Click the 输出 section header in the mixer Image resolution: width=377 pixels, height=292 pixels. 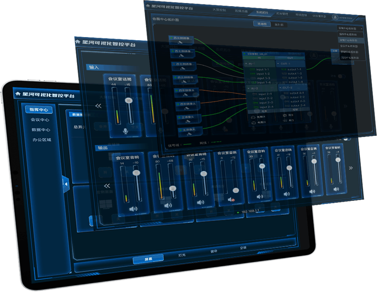tap(103, 148)
